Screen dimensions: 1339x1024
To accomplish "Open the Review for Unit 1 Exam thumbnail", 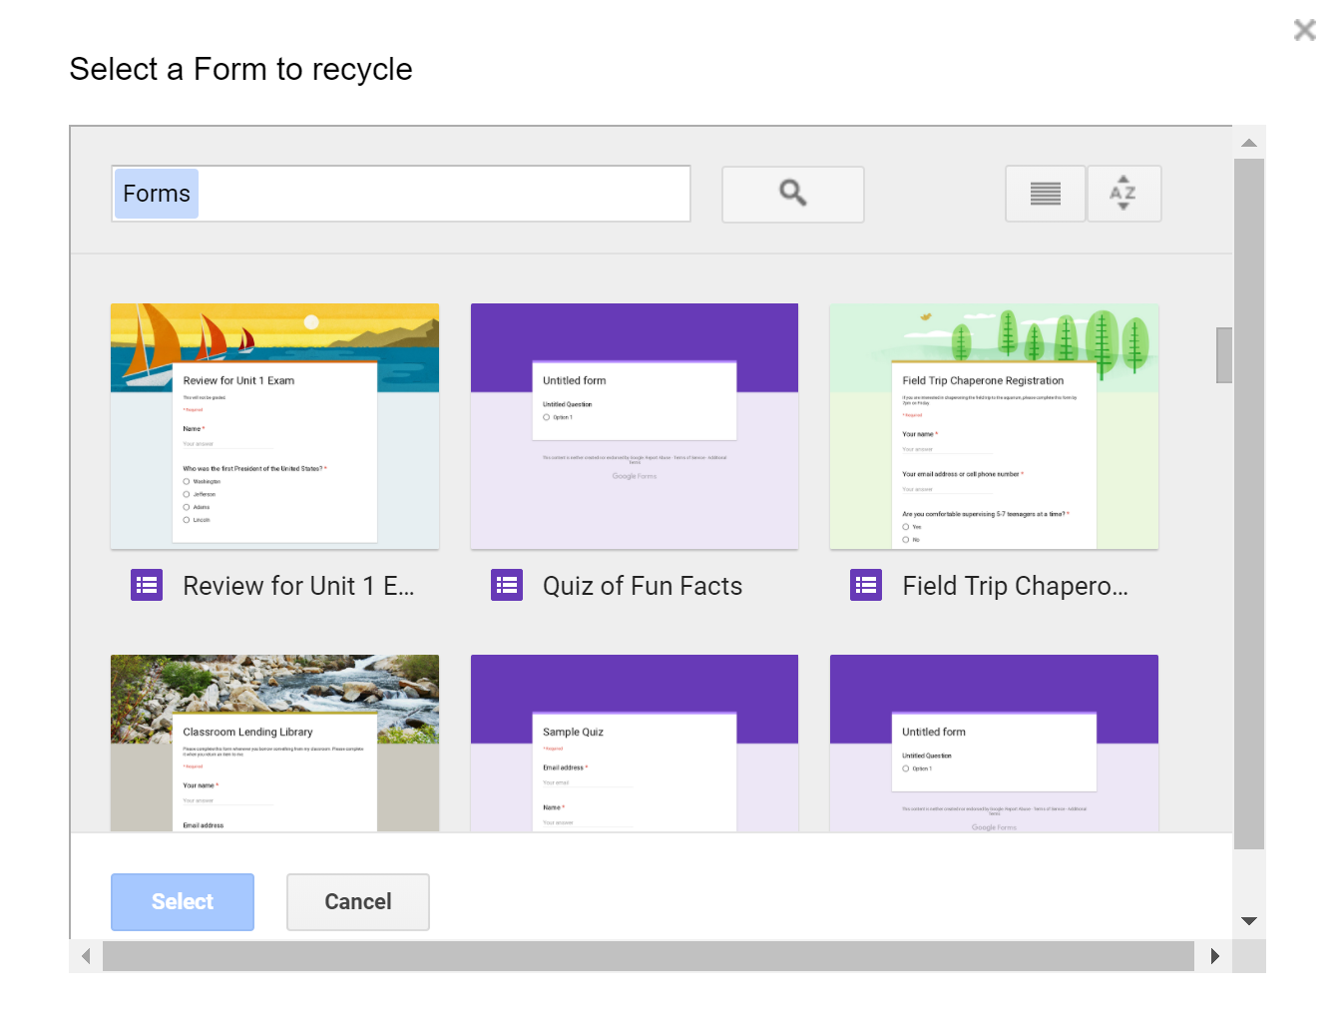I will click(x=274, y=425).
